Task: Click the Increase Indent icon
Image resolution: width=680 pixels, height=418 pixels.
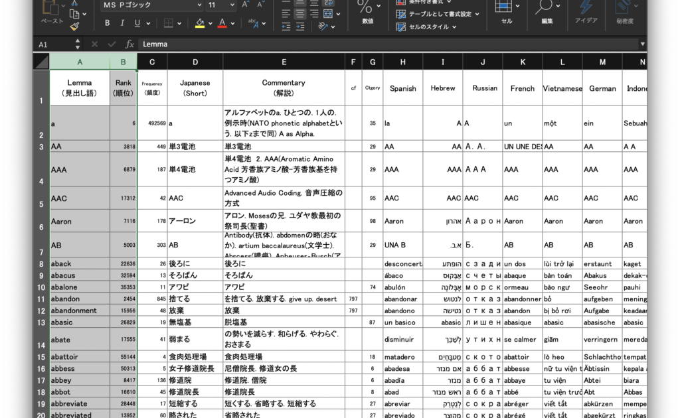Action: (x=299, y=27)
